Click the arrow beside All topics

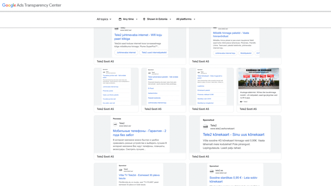pos(111,19)
